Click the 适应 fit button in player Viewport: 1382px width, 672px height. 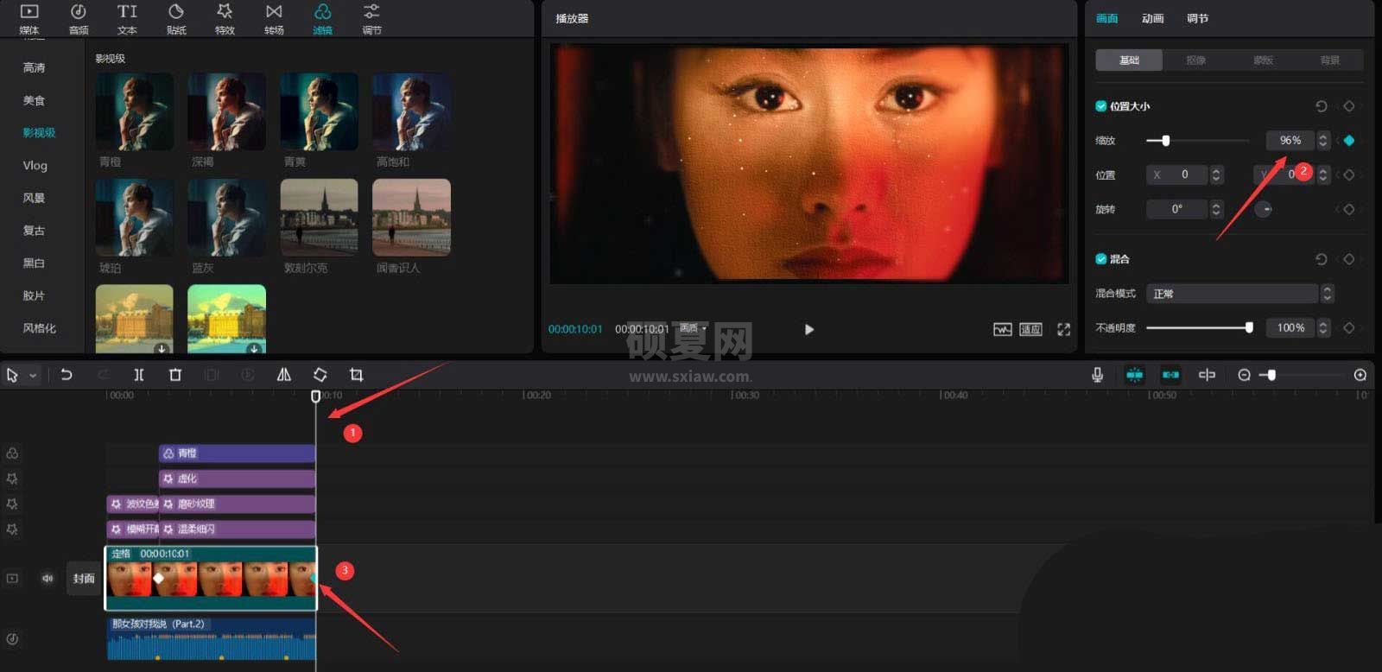(1030, 329)
